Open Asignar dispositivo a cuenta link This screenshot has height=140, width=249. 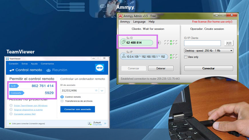click(x=28, y=109)
